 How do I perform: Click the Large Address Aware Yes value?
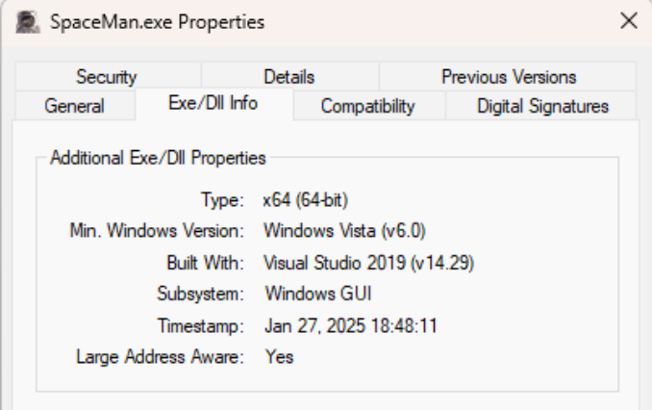[279, 356]
